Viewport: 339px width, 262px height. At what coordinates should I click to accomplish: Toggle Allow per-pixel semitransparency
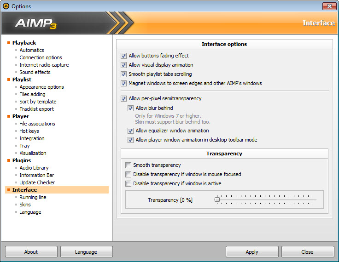(123, 99)
